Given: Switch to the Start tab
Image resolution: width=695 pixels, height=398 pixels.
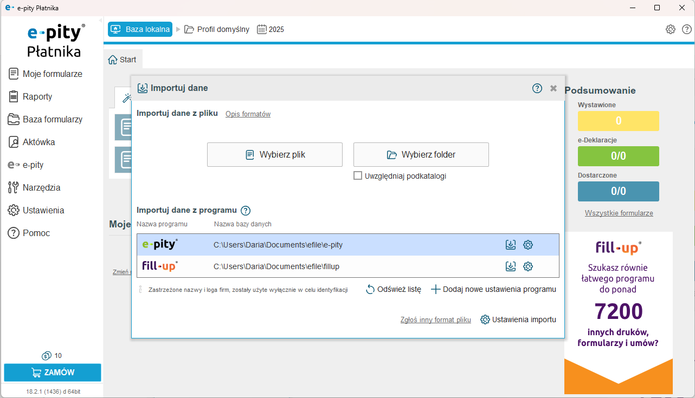Looking at the screenshot, I should coord(123,60).
